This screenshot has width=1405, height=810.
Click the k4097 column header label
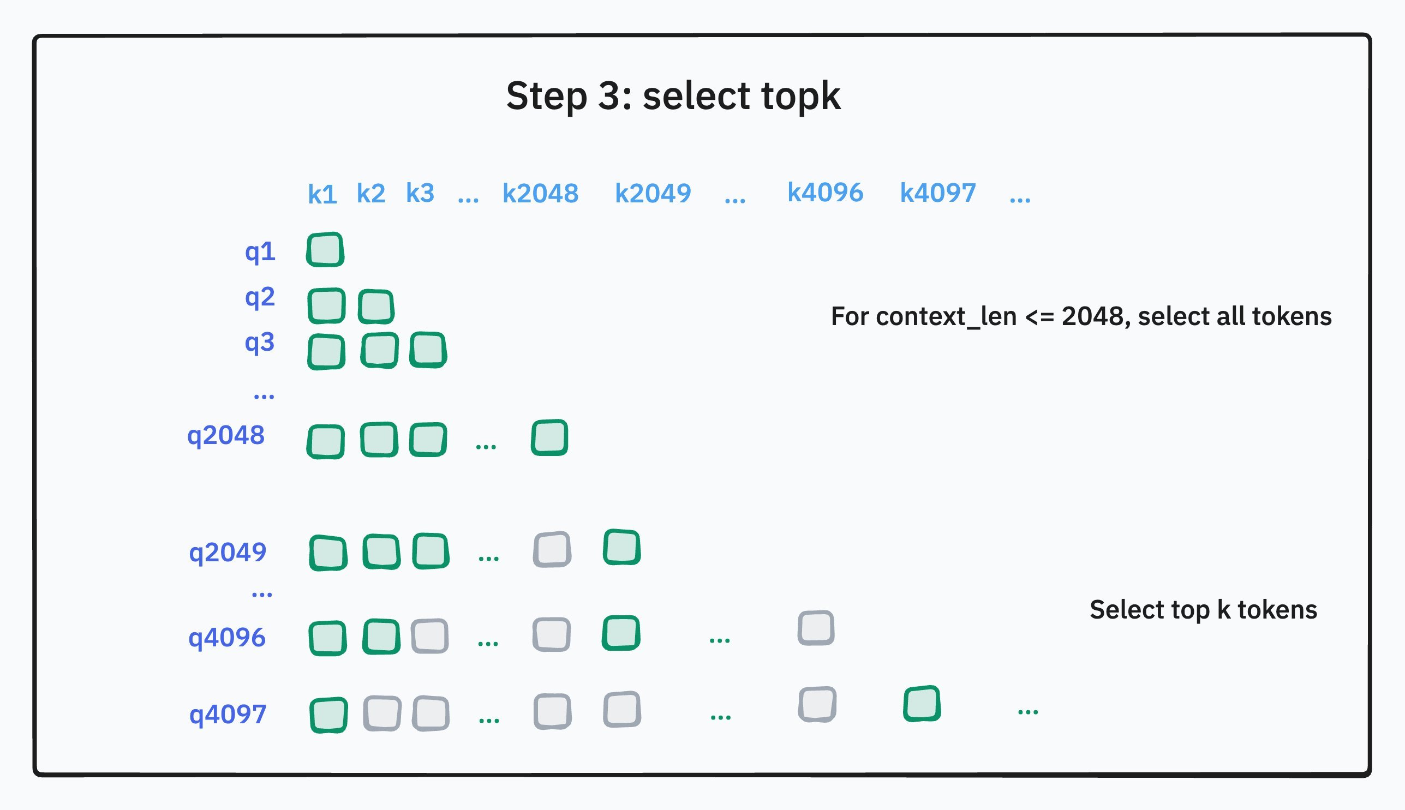coord(937,193)
